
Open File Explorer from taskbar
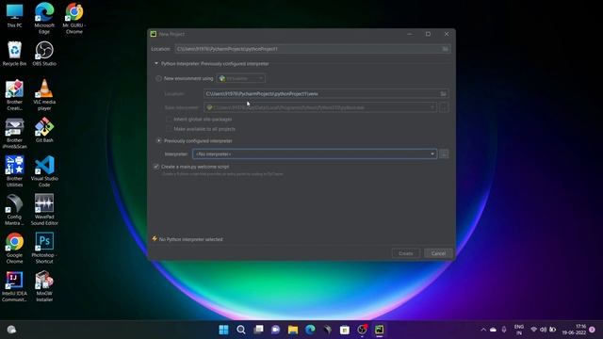point(293,330)
